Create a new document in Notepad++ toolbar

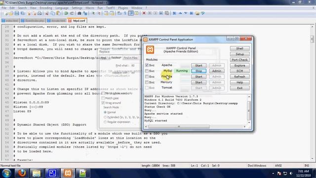point(5,13)
